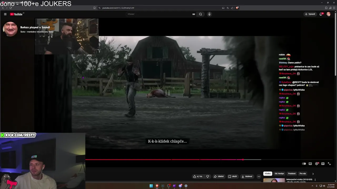Open the media control music-note icon
The image size is (337, 189).
tap(330, 8)
